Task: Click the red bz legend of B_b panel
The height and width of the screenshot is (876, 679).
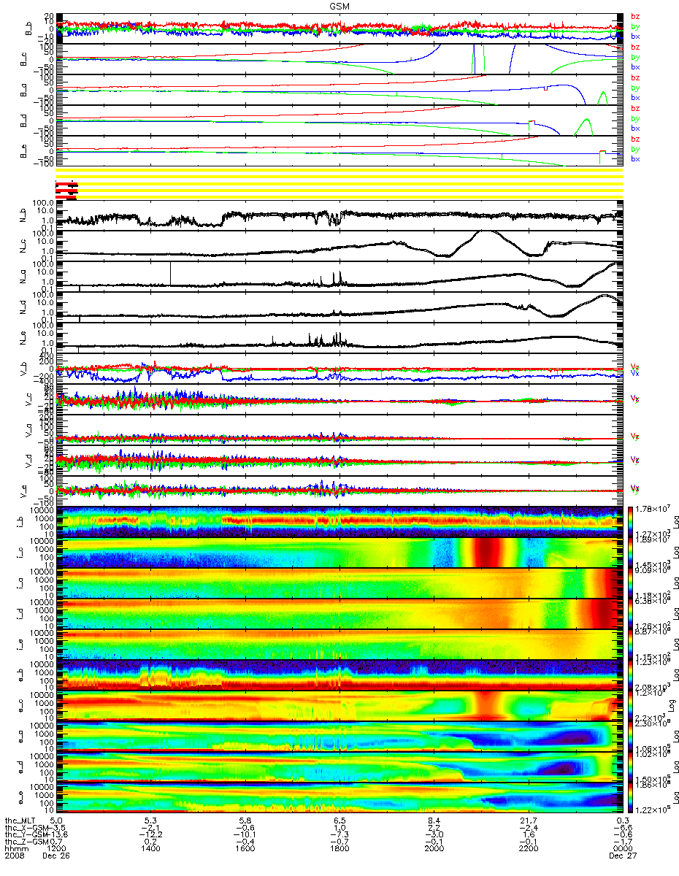Action: tap(635, 17)
